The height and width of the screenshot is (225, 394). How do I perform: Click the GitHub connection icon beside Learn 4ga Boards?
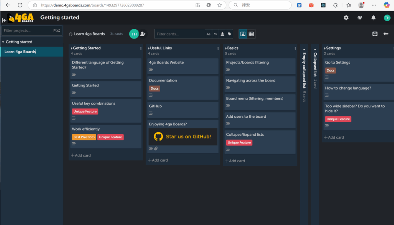pos(71,34)
